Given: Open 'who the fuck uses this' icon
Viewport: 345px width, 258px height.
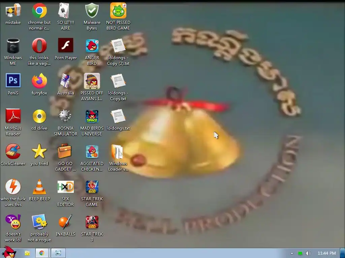Looking at the screenshot, I should point(13,186).
